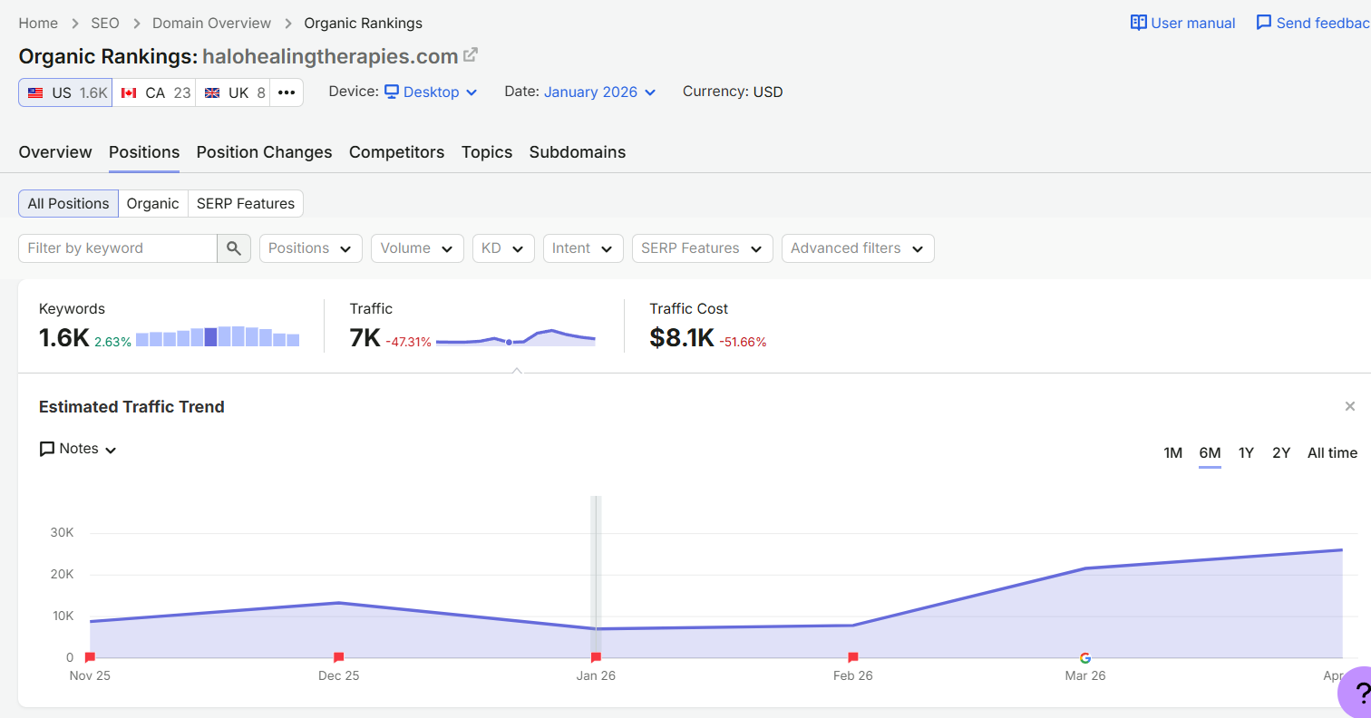Screen dimensions: 1371x718
Task: Go to the Positions tab
Action: point(144,152)
